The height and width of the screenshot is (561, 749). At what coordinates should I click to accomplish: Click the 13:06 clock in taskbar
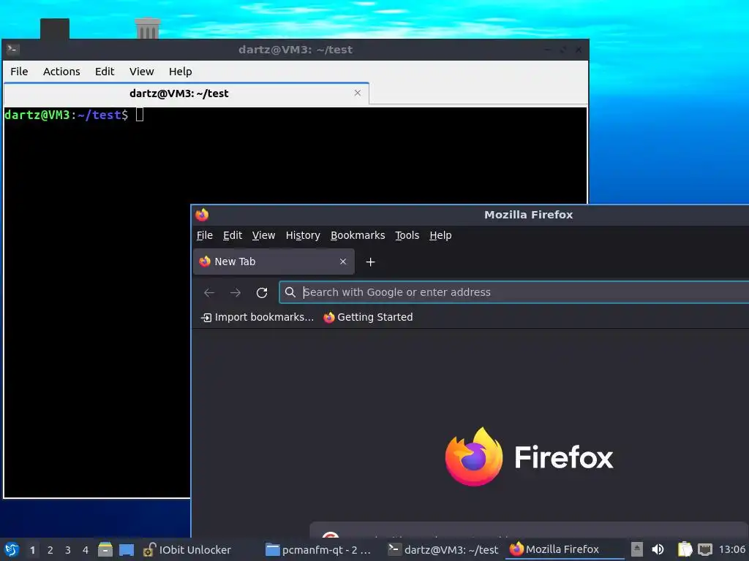pyautogui.click(x=731, y=549)
